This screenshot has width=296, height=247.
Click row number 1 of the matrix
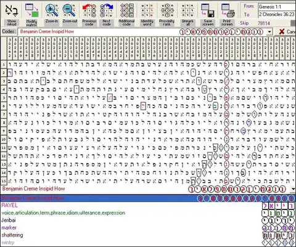point(4,65)
